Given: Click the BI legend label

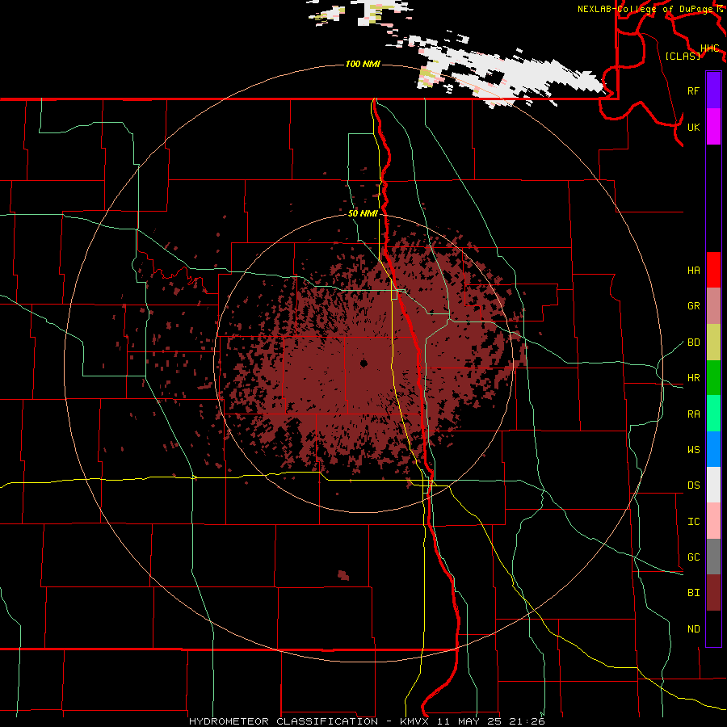Looking at the screenshot, I should (693, 593).
